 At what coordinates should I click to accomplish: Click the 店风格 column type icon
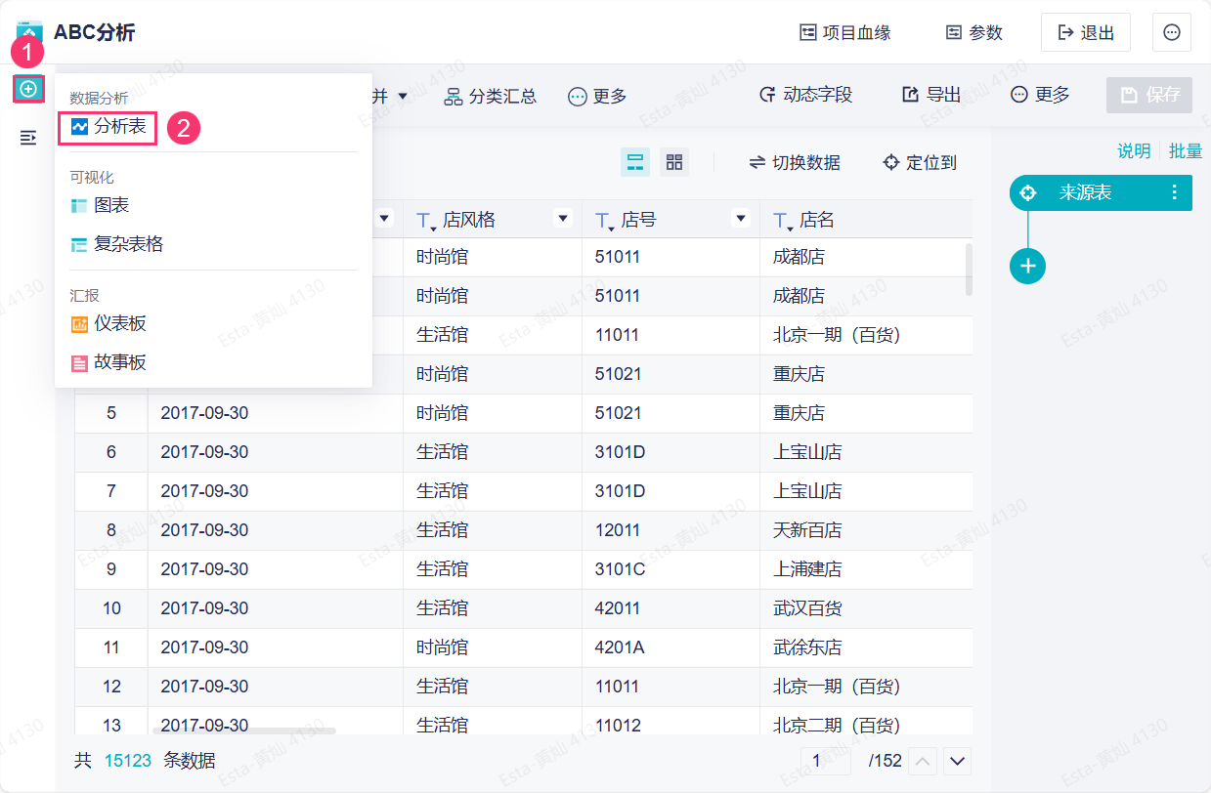coord(427,222)
